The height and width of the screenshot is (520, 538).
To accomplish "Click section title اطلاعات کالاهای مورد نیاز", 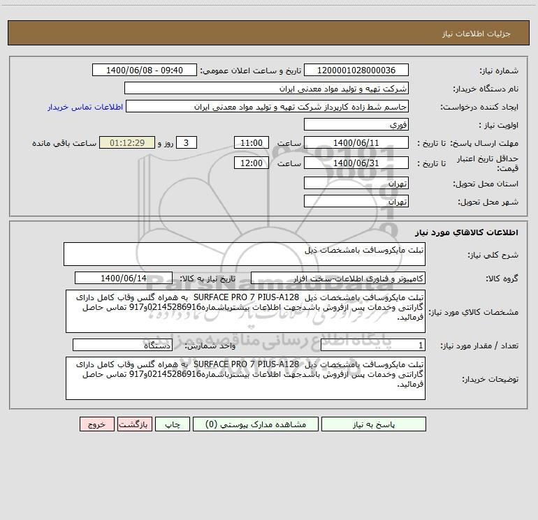I will coord(466,232).
